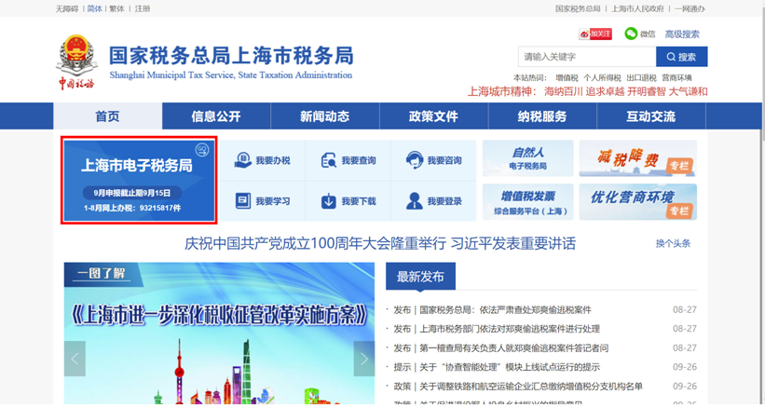The height and width of the screenshot is (408, 765).
Task: Click the 搜索 search button
Action: tap(681, 57)
